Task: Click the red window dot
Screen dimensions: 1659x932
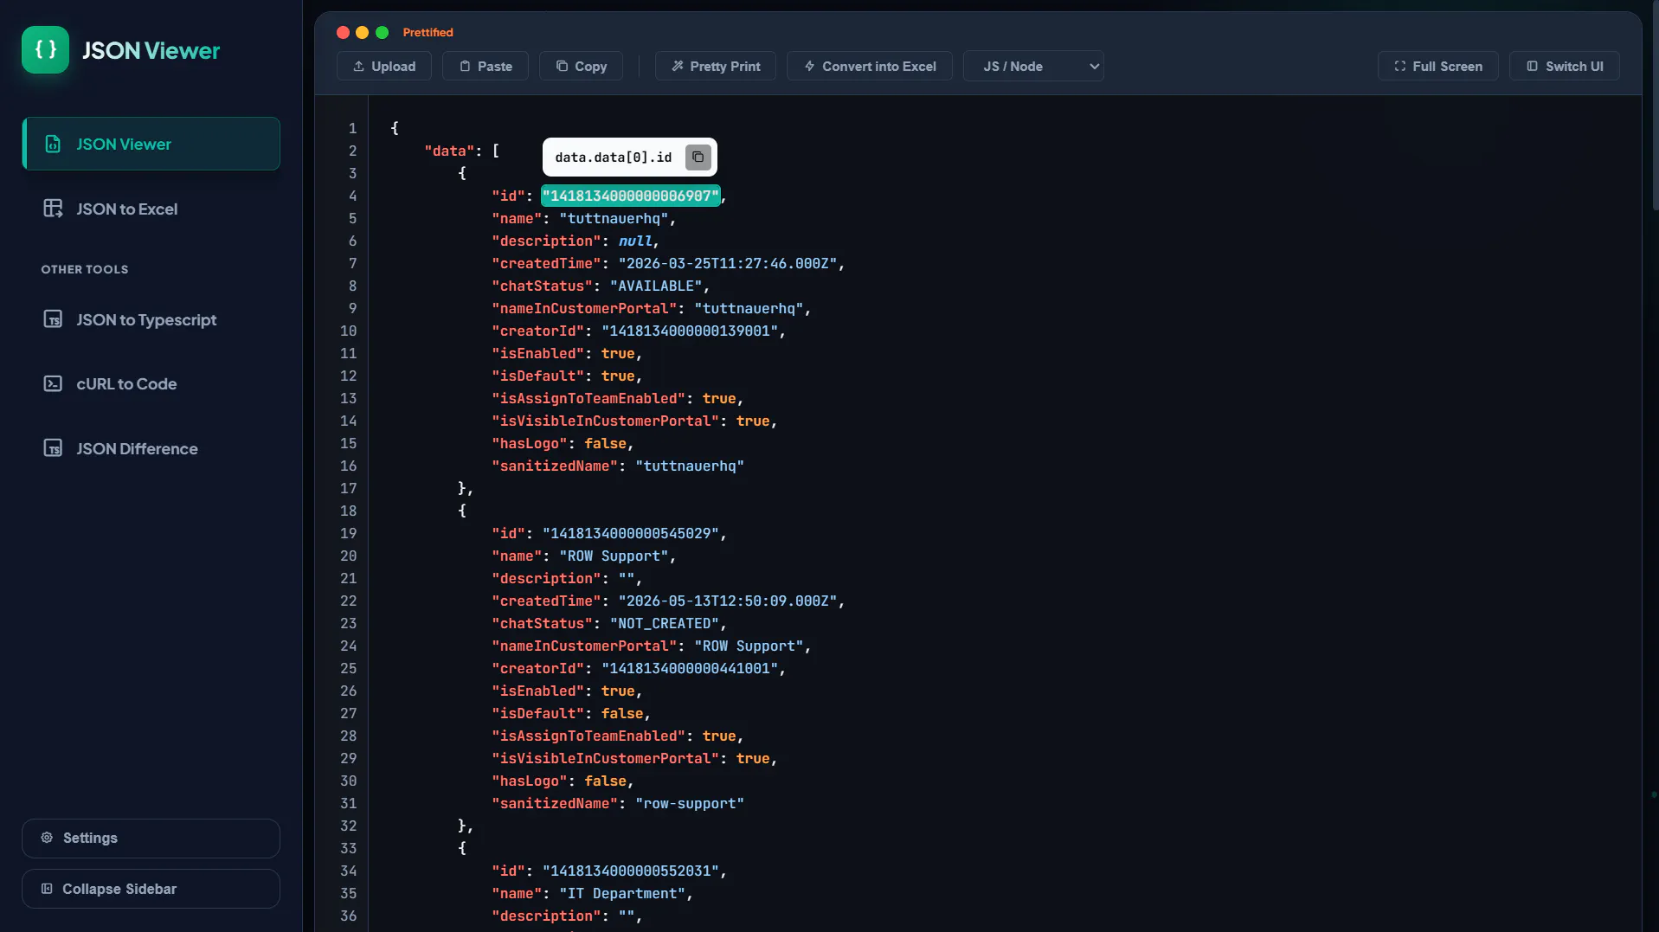Action: click(x=343, y=32)
